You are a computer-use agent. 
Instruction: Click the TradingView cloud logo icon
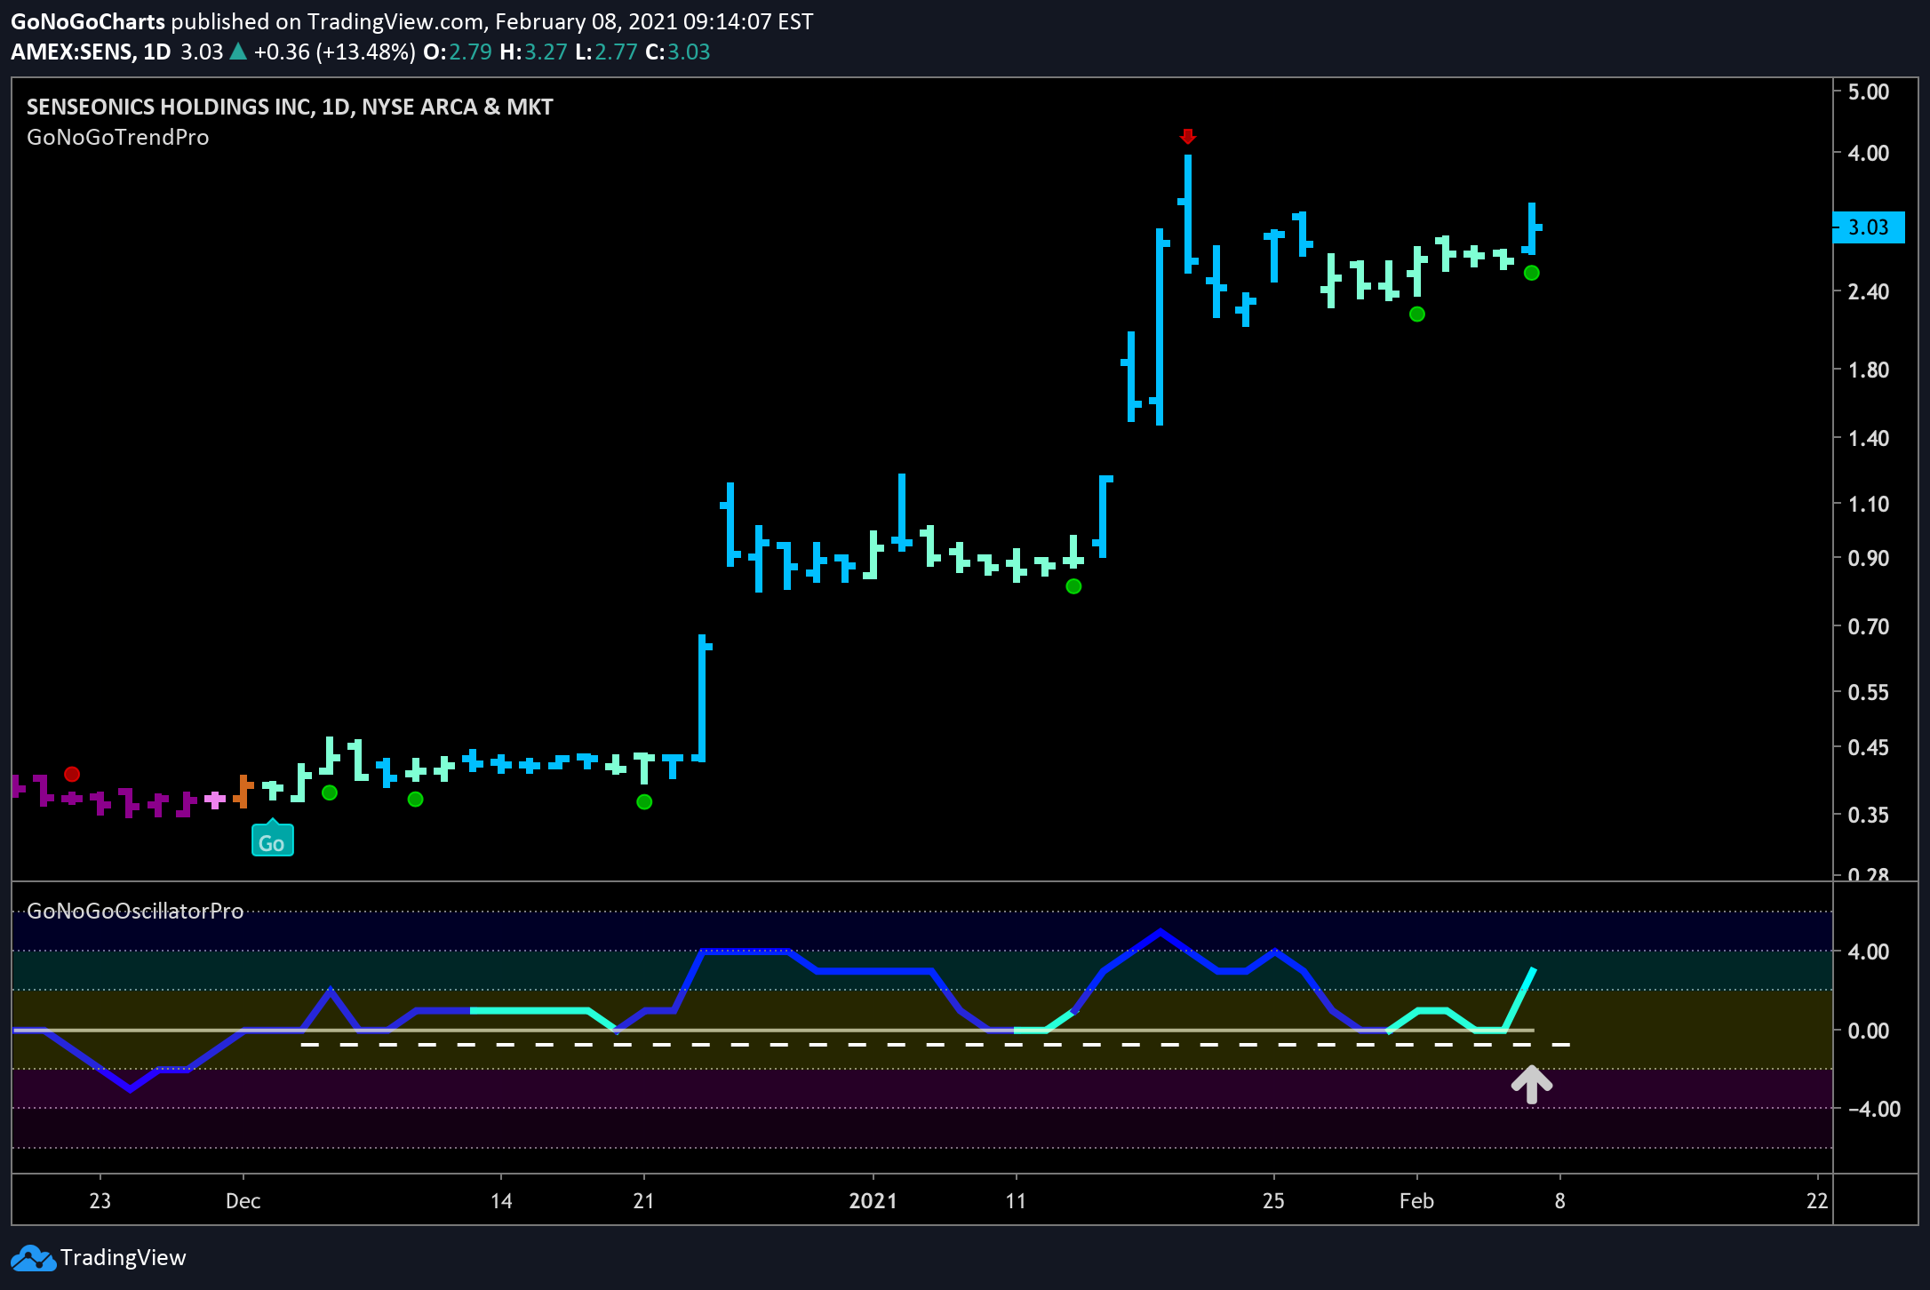(33, 1258)
